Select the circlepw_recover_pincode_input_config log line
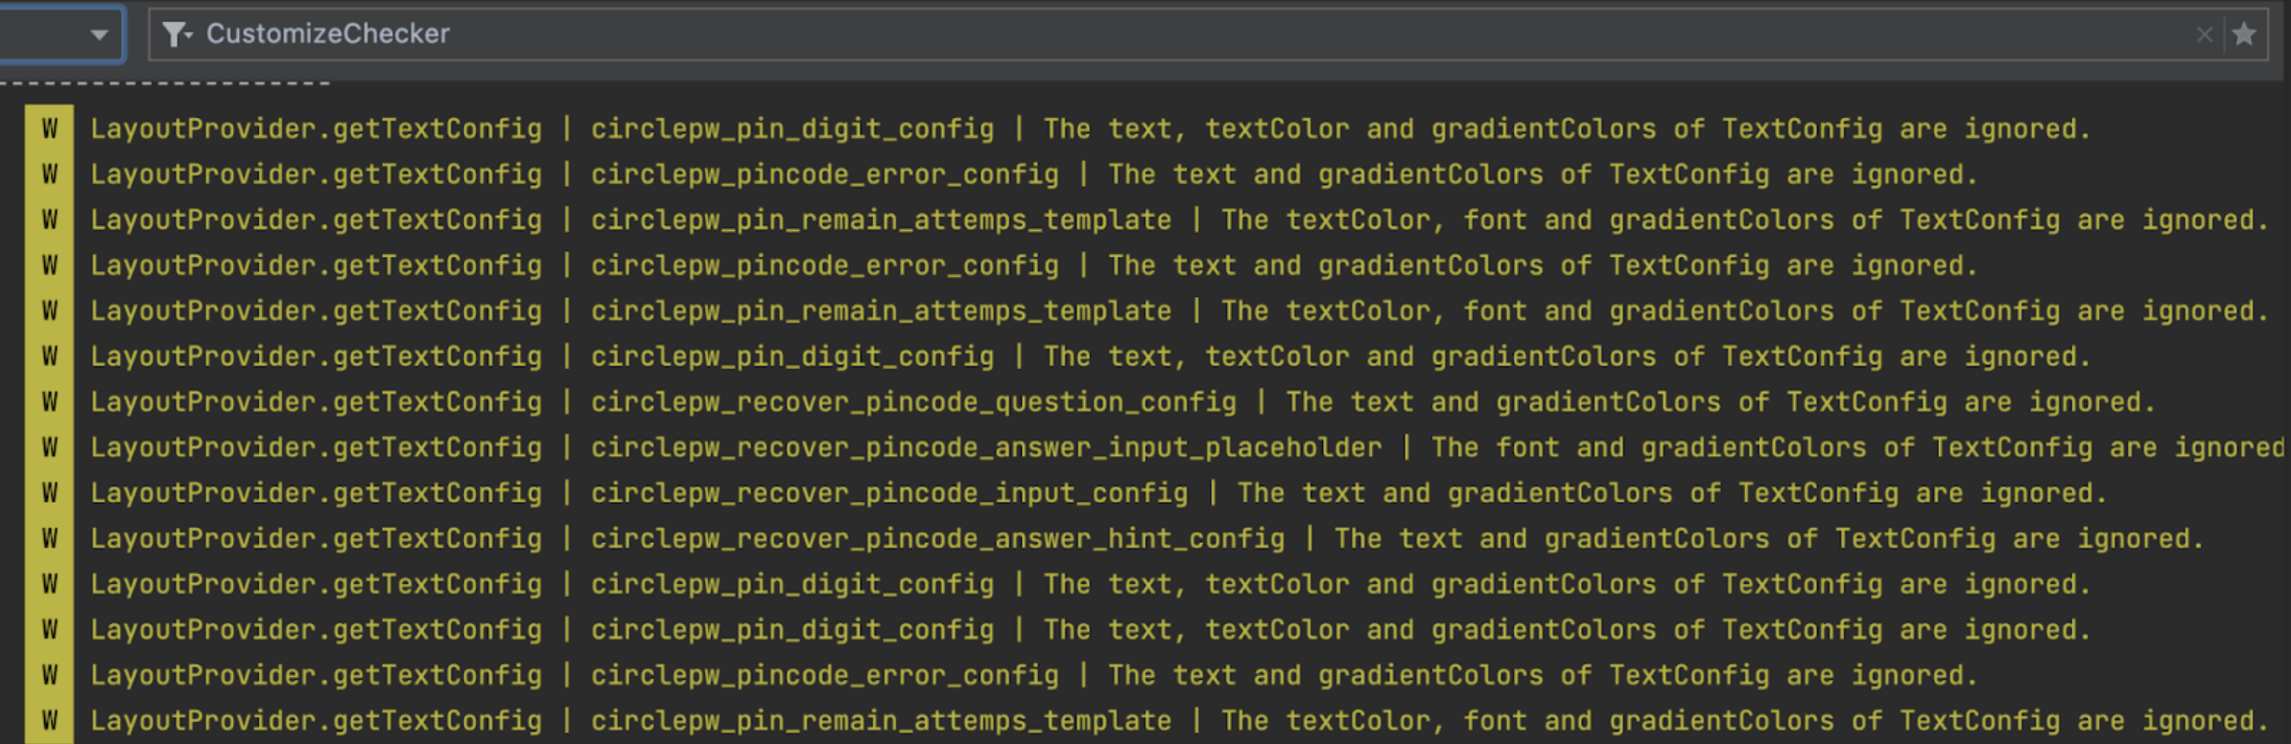Screen dimensions: 2291x744 (1098, 493)
